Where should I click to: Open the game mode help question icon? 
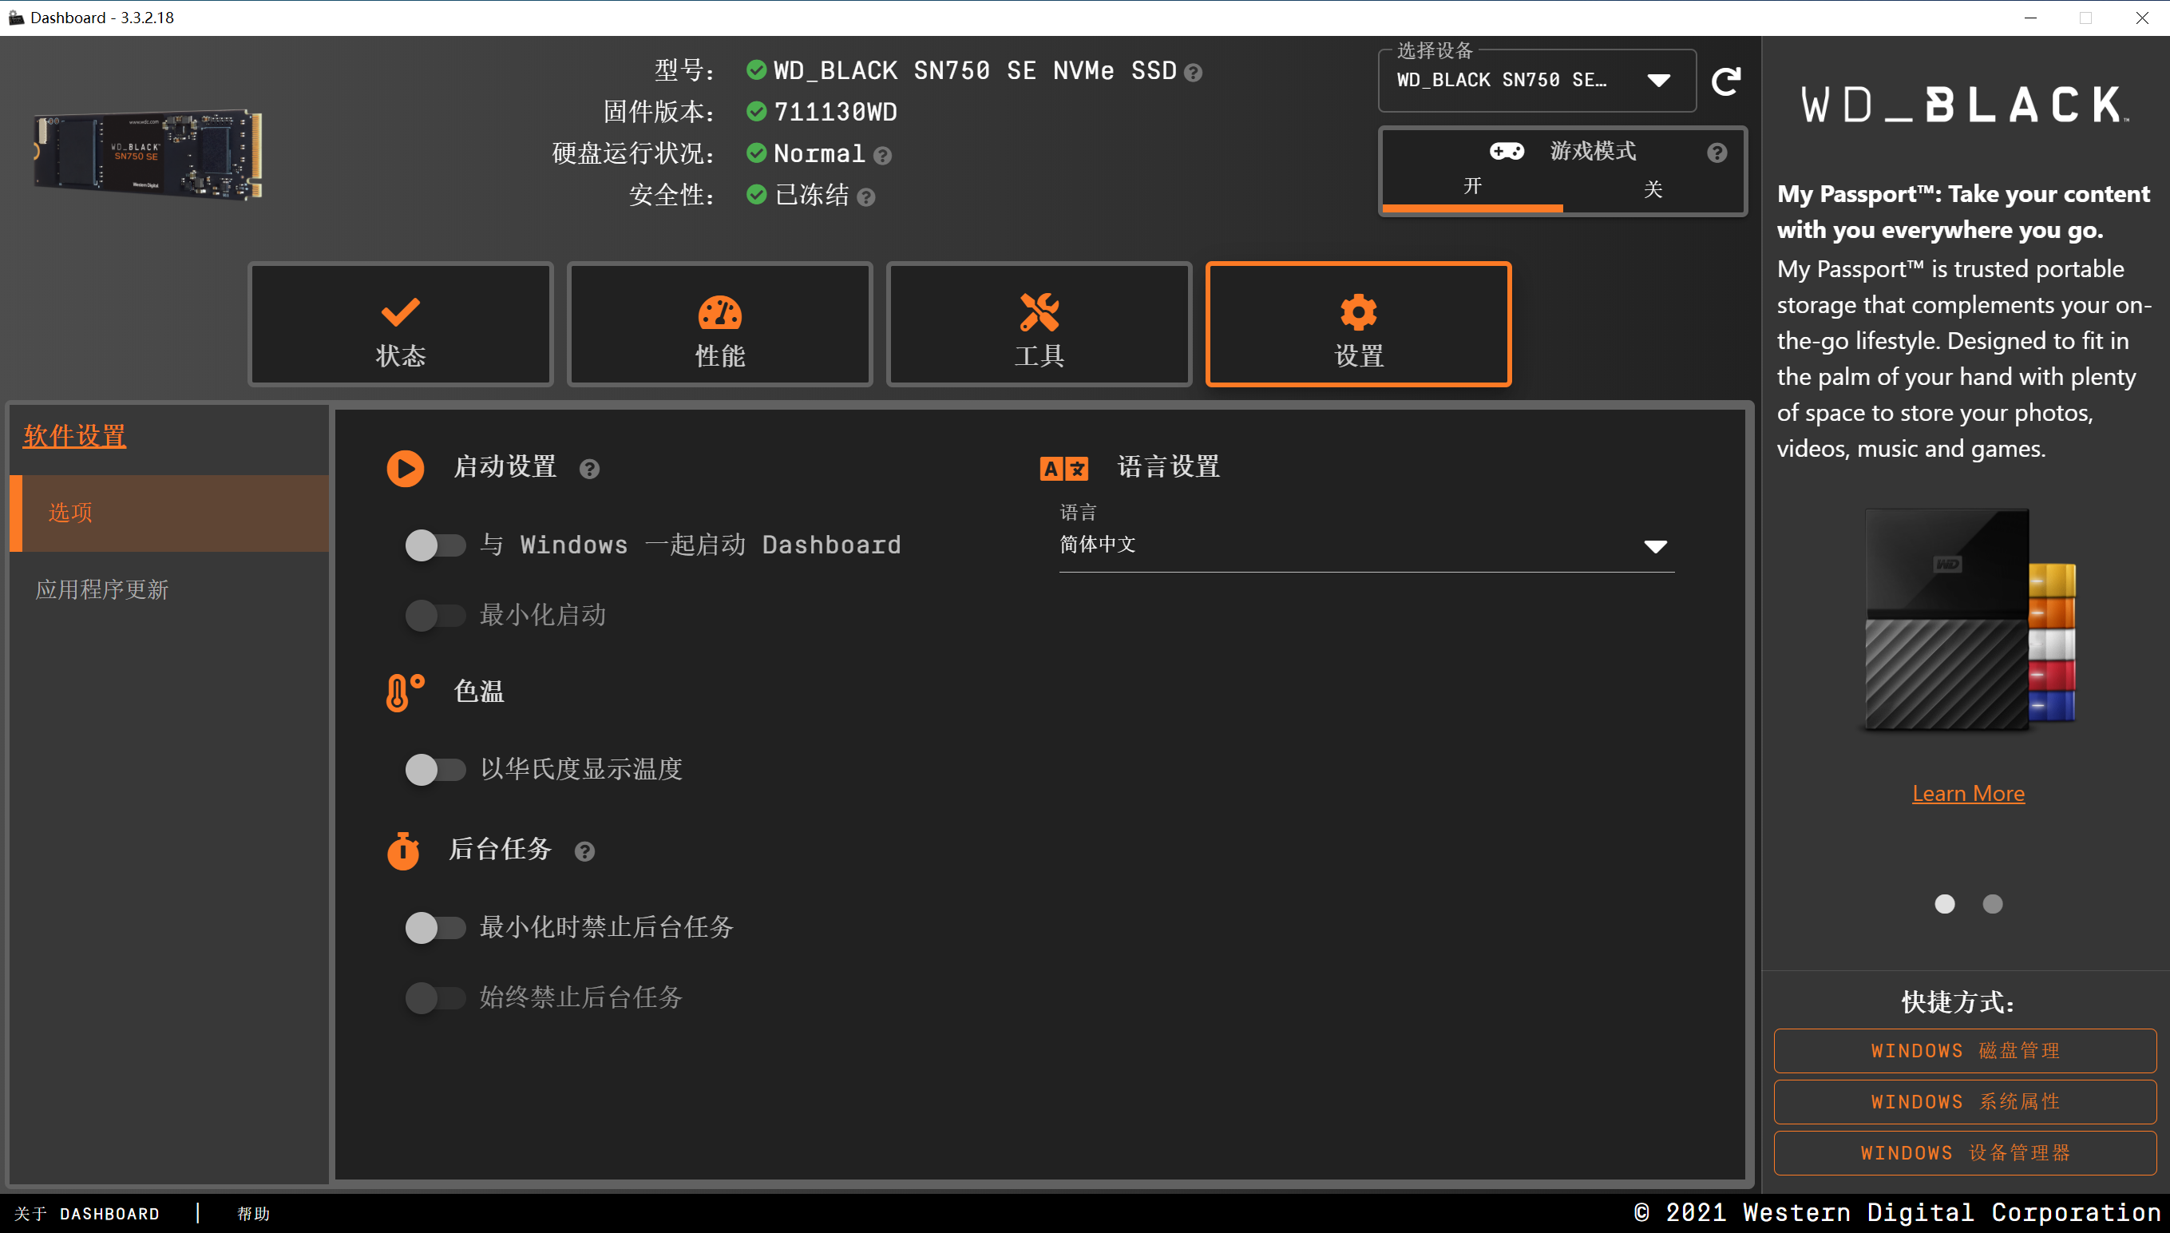(1717, 153)
